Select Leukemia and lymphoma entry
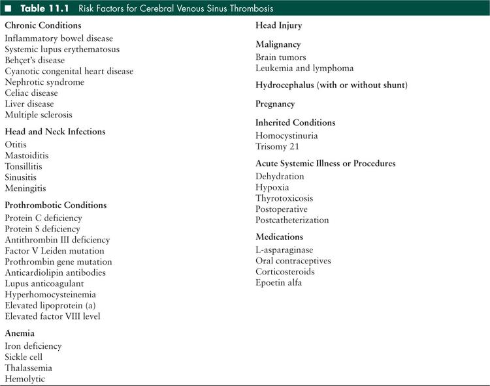The image size is (490, 386). pos(304,68)
